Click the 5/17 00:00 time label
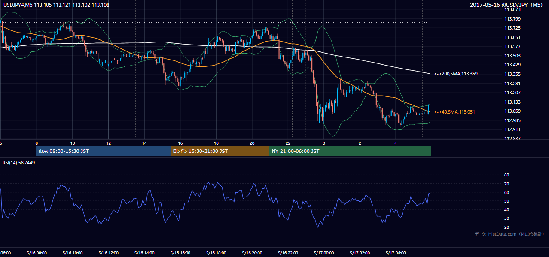The image size is (549, 257). [324, 253]
